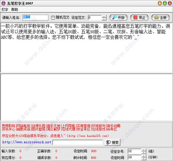The image size is (173, 161).
Task: Click the 正确字数 value 0
Action: tap(56, 151)
